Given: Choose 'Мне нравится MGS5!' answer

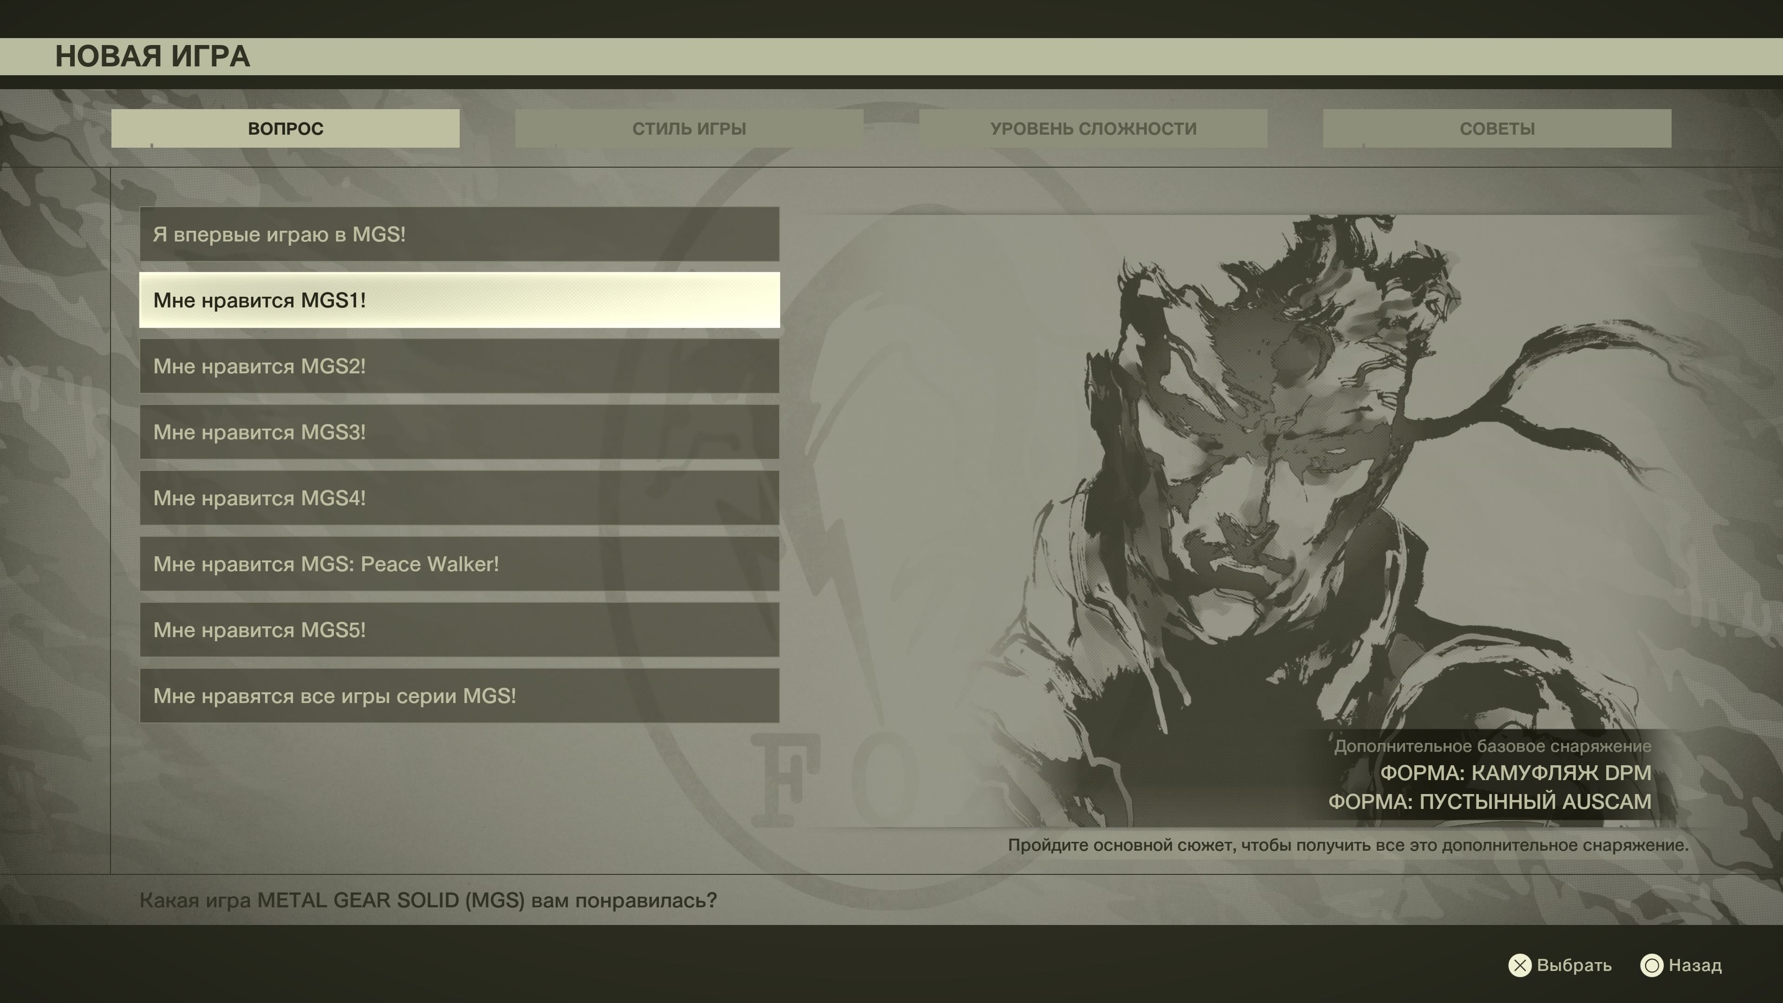Looking at the screenshot, I should pyautogui.click(x=460, y=630).
